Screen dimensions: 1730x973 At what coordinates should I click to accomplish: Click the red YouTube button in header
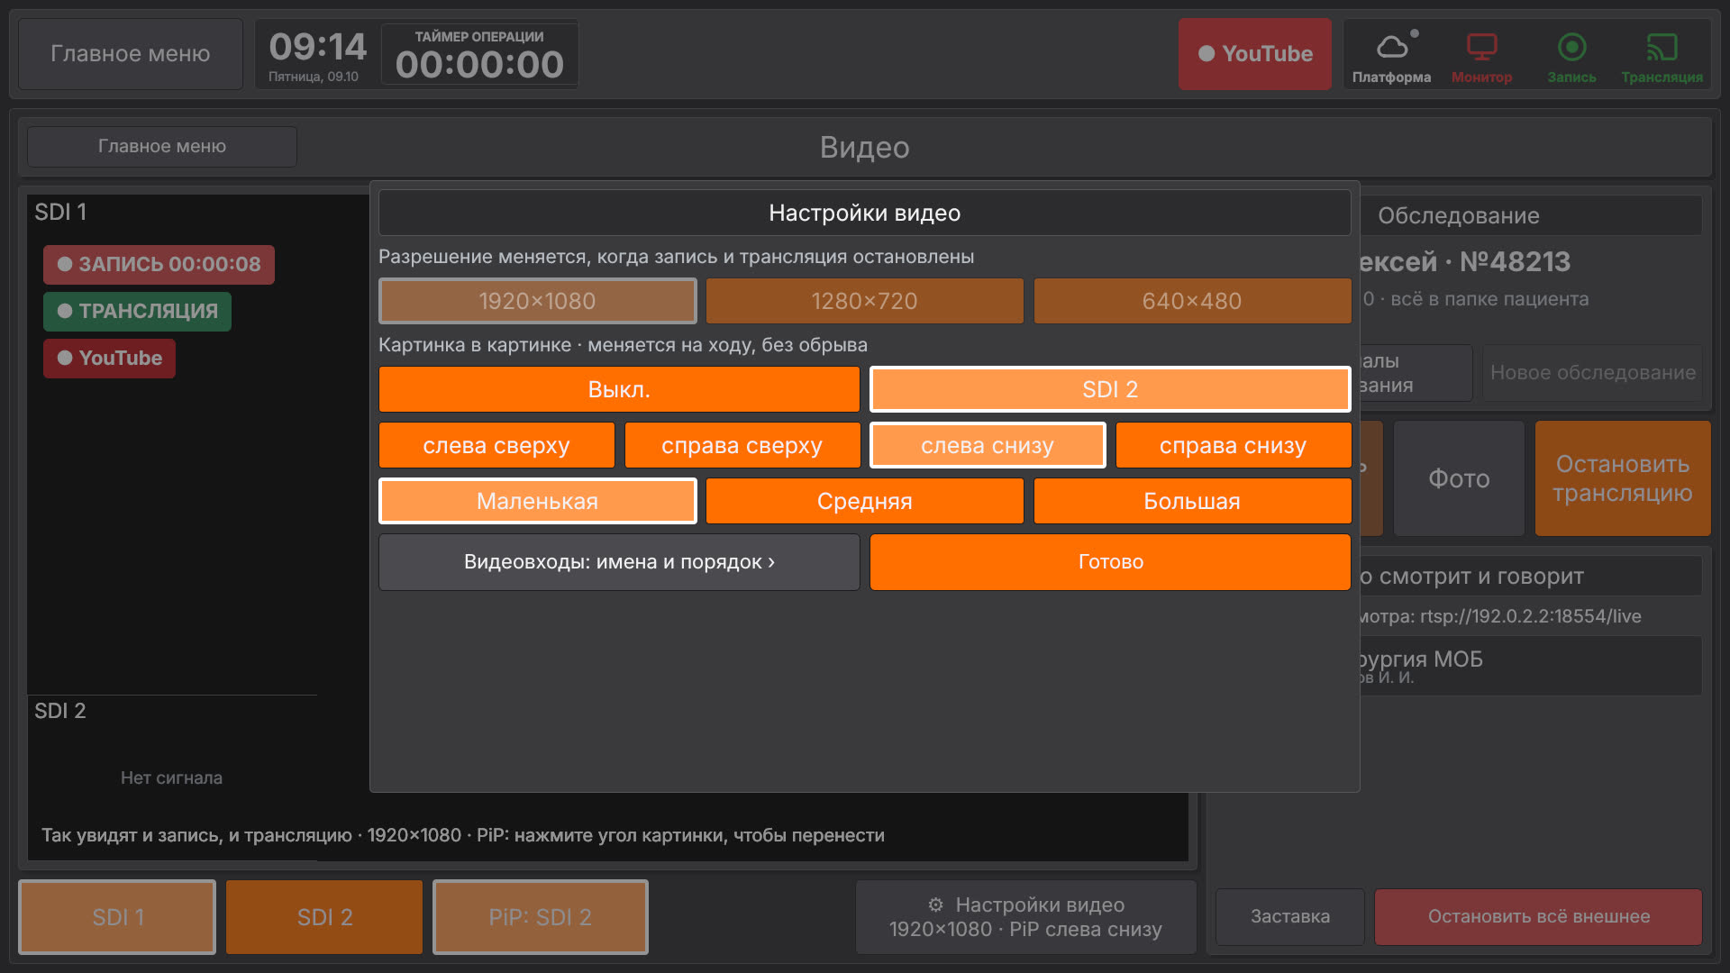pos(1254,54)
